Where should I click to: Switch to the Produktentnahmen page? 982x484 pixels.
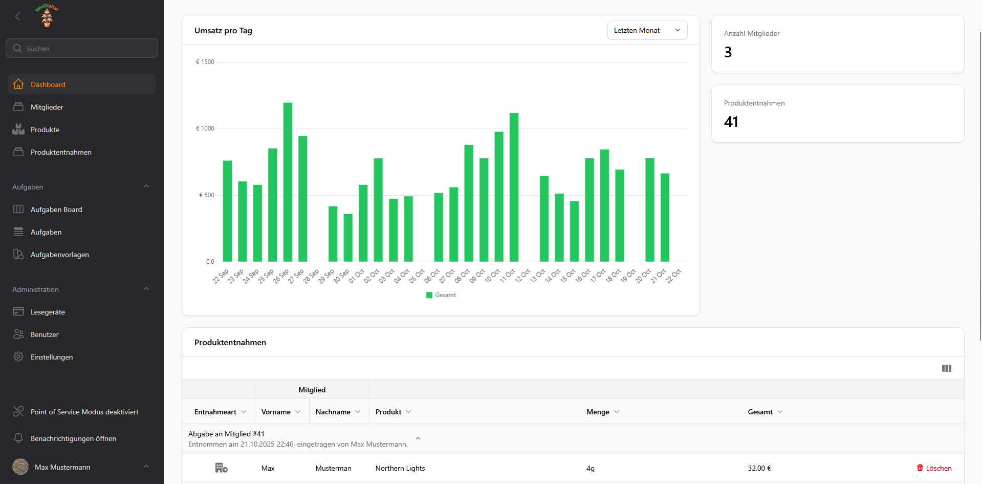coord(60,152)
